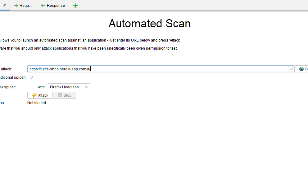Select the 'Not started' progress text
Image resolution: width=308 pixels, height=173 pixels.
coord(37,103)
